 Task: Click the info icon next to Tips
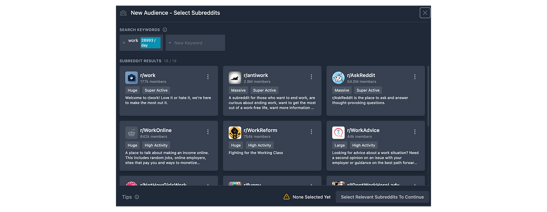pos(137,197)
